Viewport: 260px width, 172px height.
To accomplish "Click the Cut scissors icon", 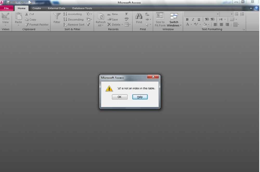I will point(27,14).
